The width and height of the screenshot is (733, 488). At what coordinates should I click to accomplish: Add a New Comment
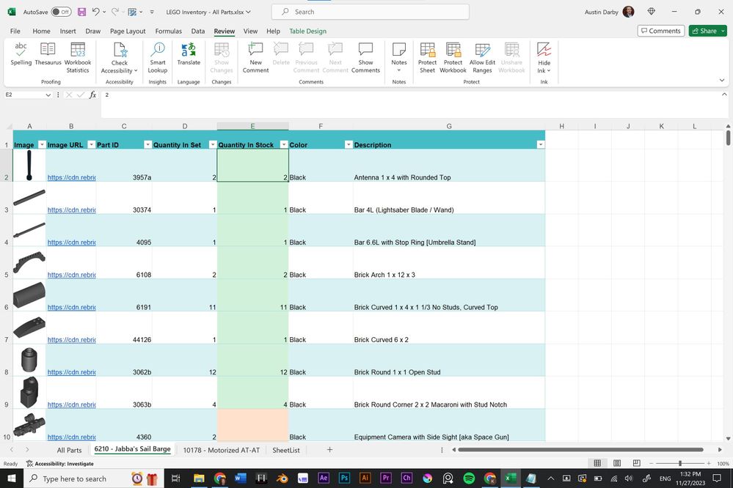(255, 58)
